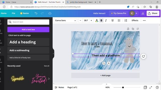Open line spacing options
Screen dimensions: 161x90
(x=126, y=20)
